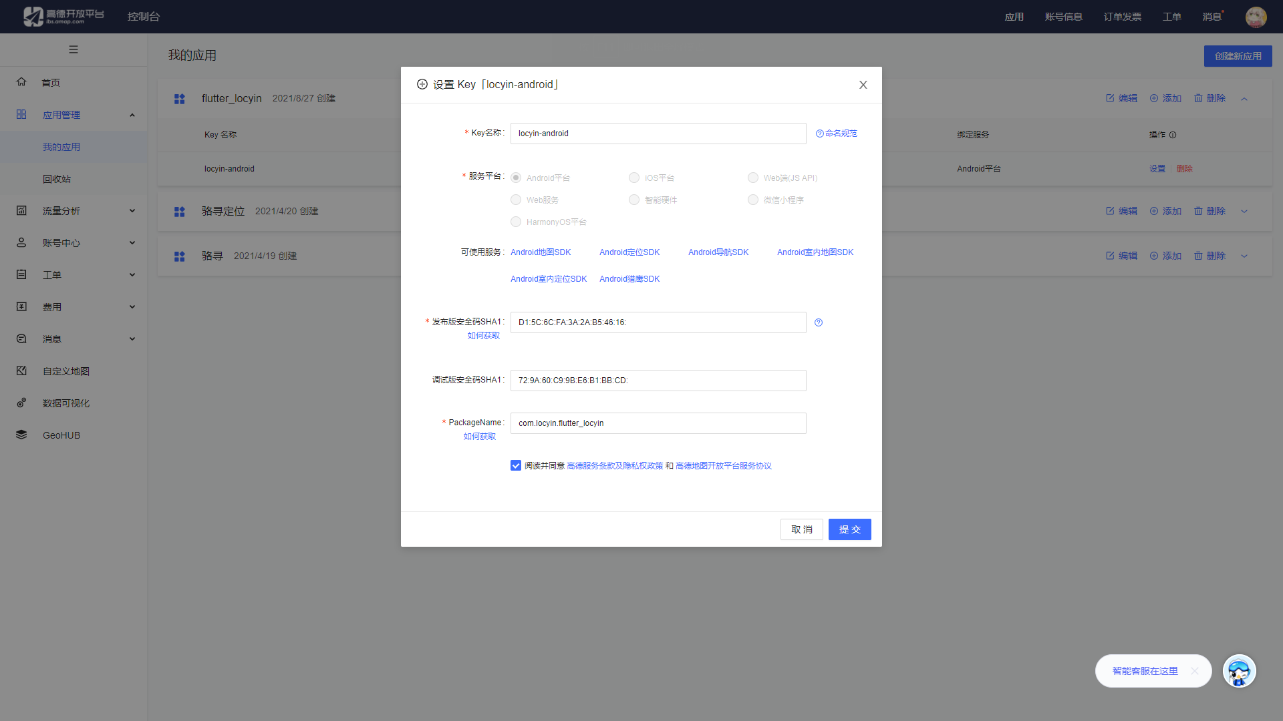Click the home icon in sidebar
The image size is (1283, 721).
coord(21,82)
